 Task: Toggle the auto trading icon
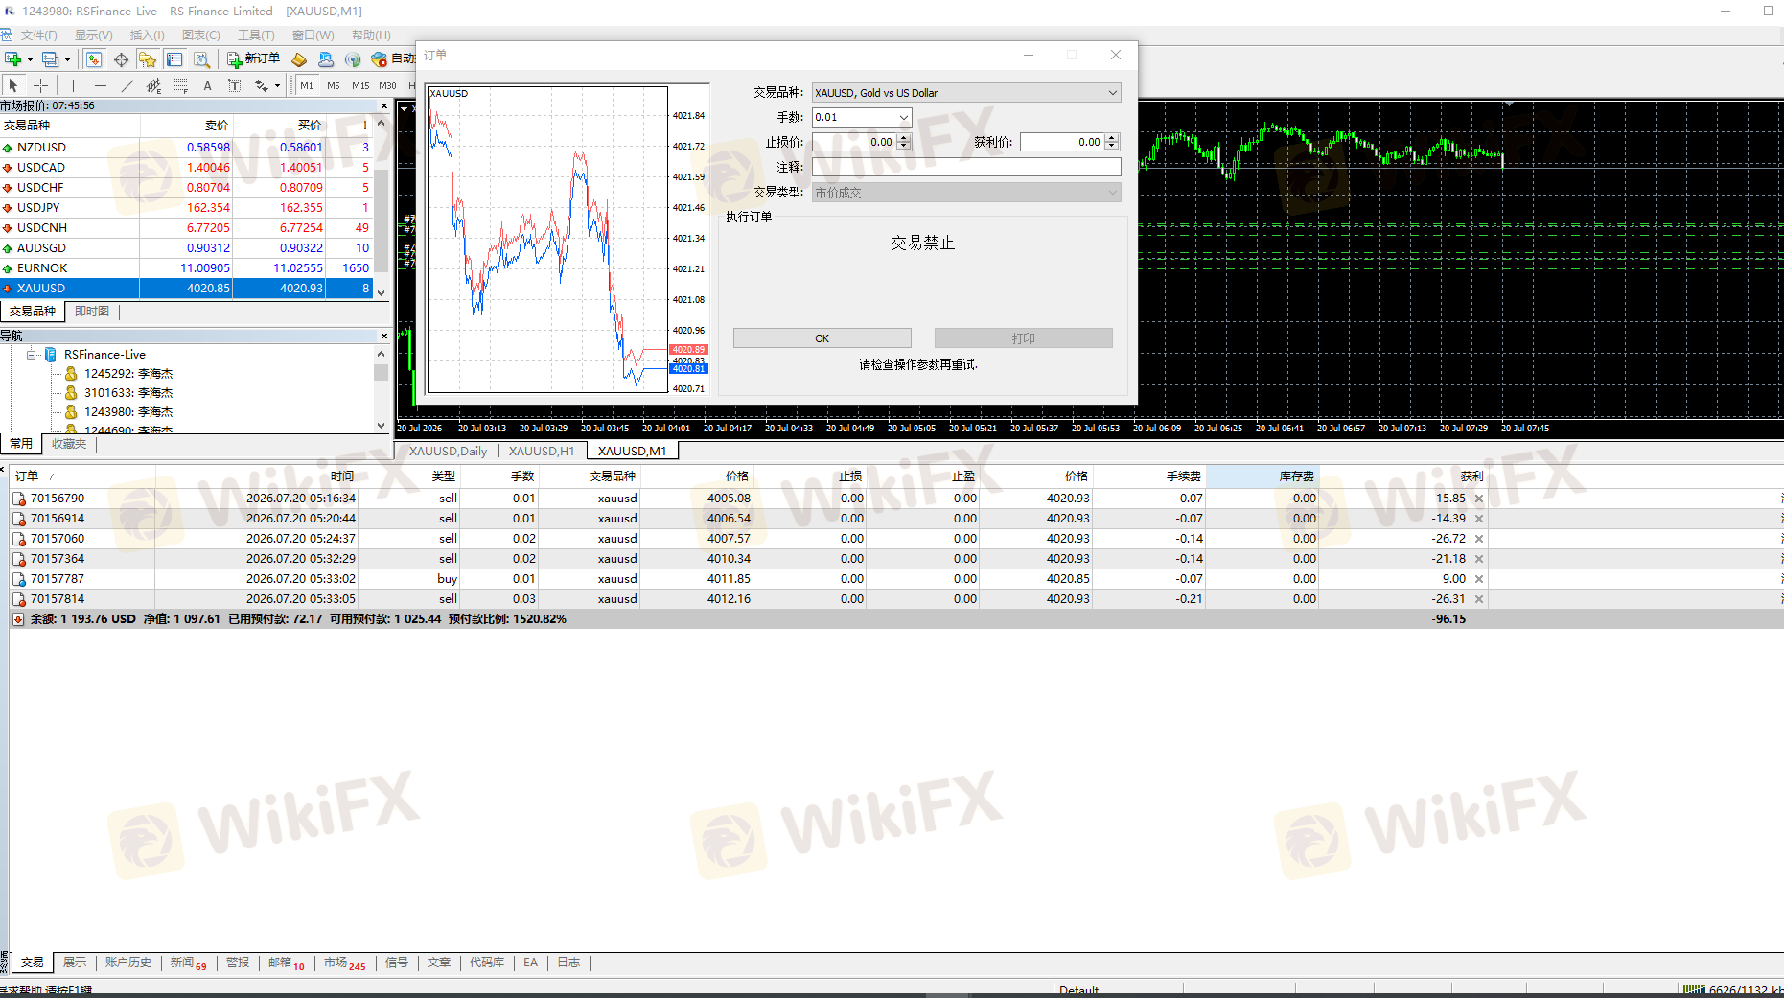coord(380,59)
